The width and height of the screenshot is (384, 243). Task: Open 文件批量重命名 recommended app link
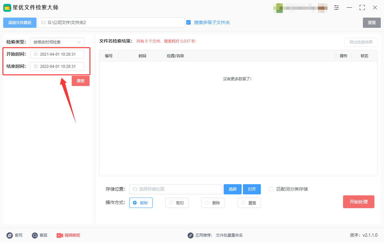pyautogui.click(x=229, y=235)
